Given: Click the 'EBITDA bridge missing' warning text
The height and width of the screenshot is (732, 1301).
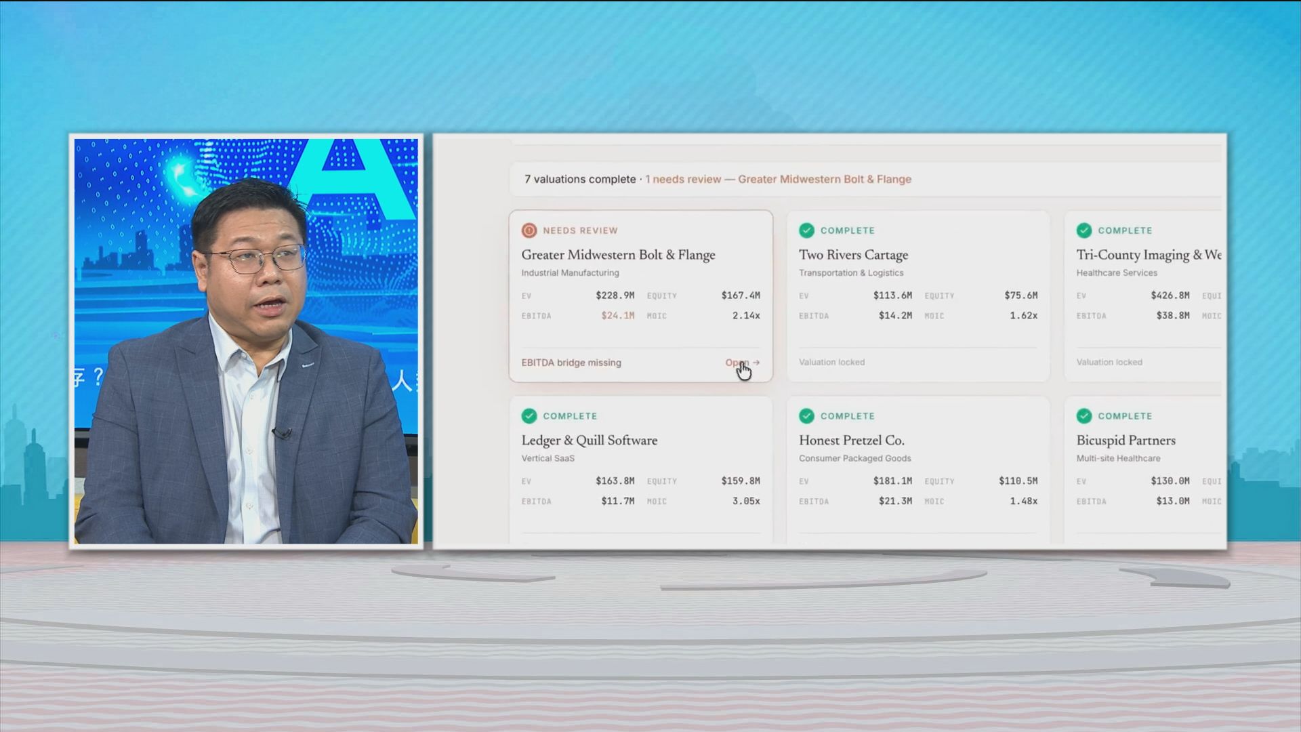Looking at the screenshot, I should [571, 363].
